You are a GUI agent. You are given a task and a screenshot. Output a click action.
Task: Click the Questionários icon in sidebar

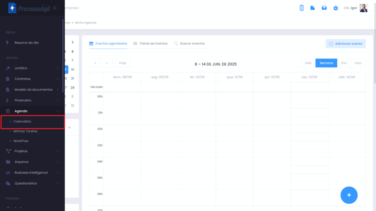(x=8, y=183)
